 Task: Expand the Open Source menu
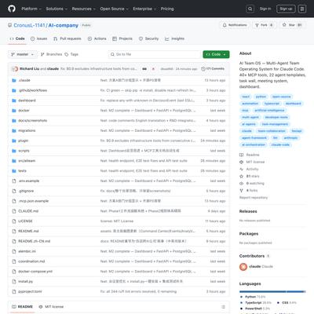click(x=114, y=9)
